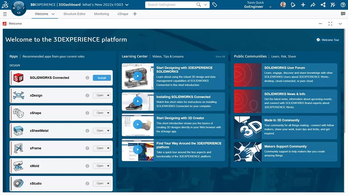Open the social network share icon
Screen dimensions: 348x195
(323, 5)
